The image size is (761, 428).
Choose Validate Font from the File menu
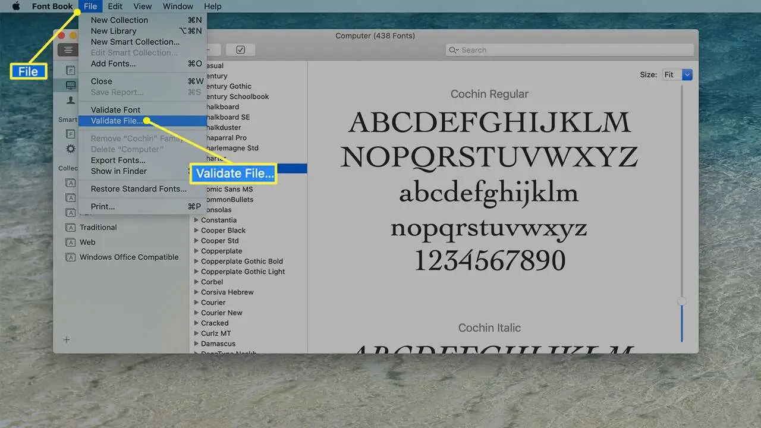[143, 110]
